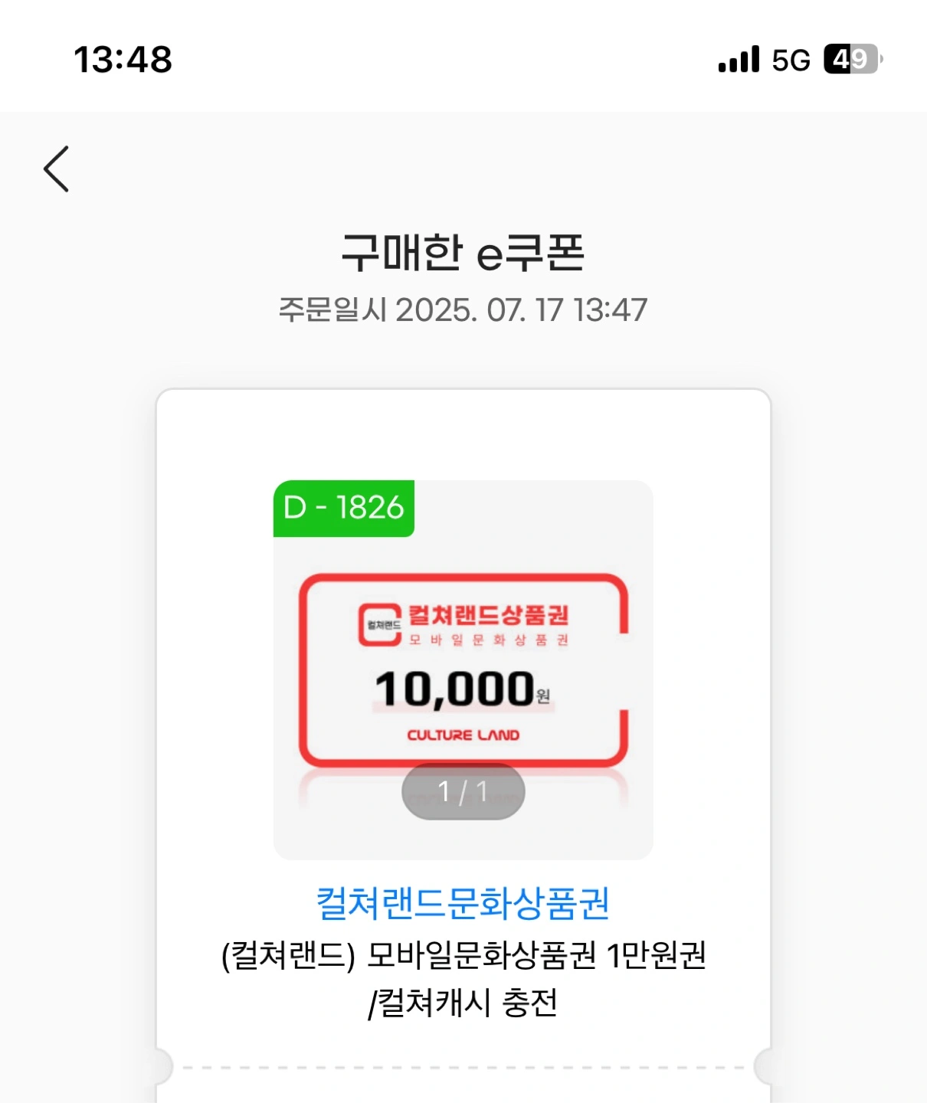Tap the 구매한 e쿠폰 page title

[x=463, y=253]
